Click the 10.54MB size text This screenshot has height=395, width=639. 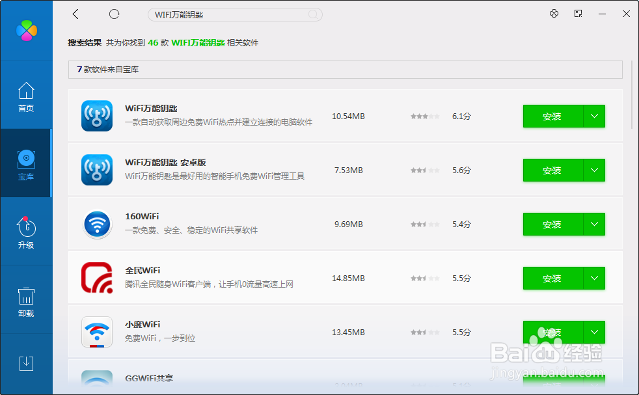click(x=348, y=116)
